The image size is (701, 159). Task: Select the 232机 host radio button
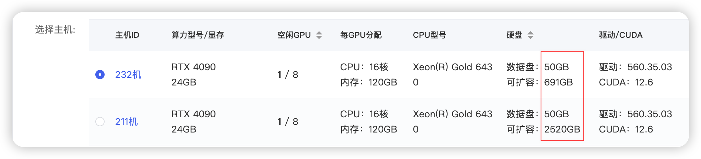pyautogui.click(x=100, y=75)
